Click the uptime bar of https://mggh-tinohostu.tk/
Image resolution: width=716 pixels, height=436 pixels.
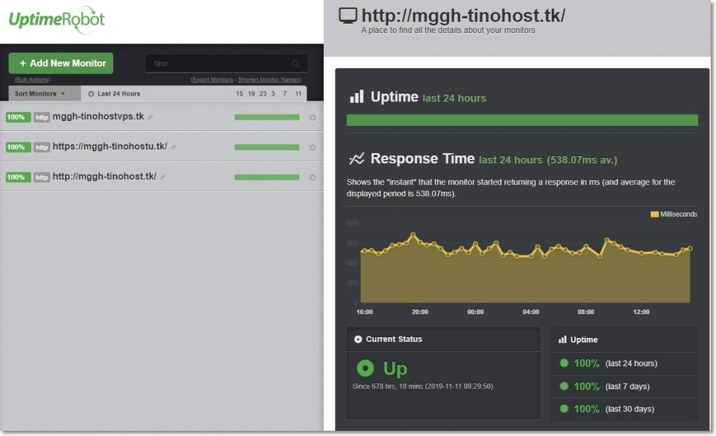pyautogui.click(x=266, y=148)
